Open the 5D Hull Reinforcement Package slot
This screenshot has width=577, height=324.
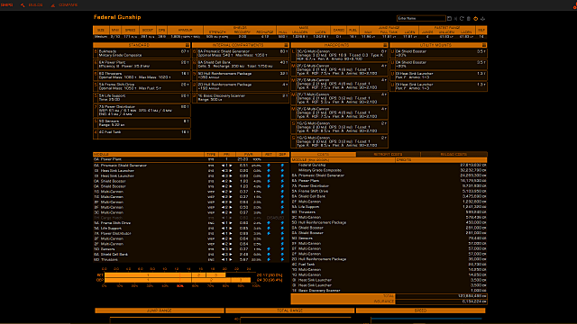click(x=241, y=76)
